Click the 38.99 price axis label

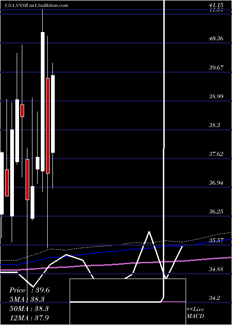[x=216, y=96]
